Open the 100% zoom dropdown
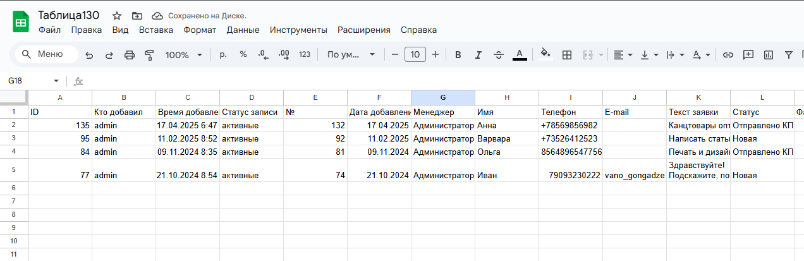This screenshot has width=804, height=261. [183, 55]
